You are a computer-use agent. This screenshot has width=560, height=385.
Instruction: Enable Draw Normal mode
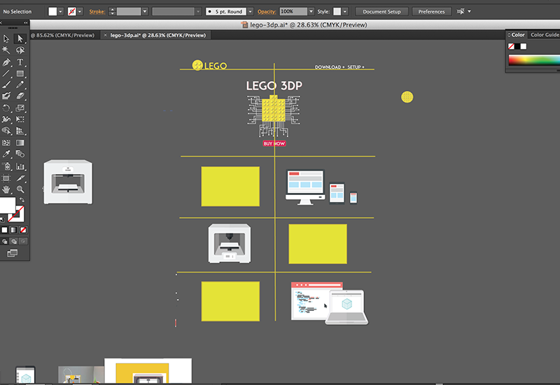point(4,241)
